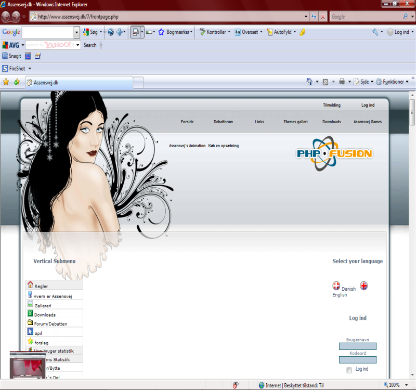The width and height of the screenshot is (416, 390).
Task: Click the Add to Favorites star-plus icon
Action: 17,82
